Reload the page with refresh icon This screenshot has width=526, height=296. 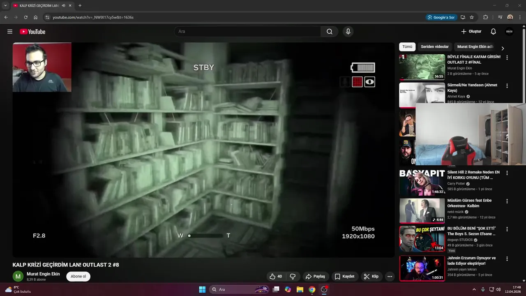coord(25,17)
